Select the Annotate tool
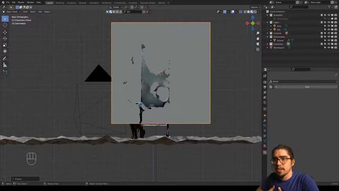The image size is (339, 191). [5, 58]
